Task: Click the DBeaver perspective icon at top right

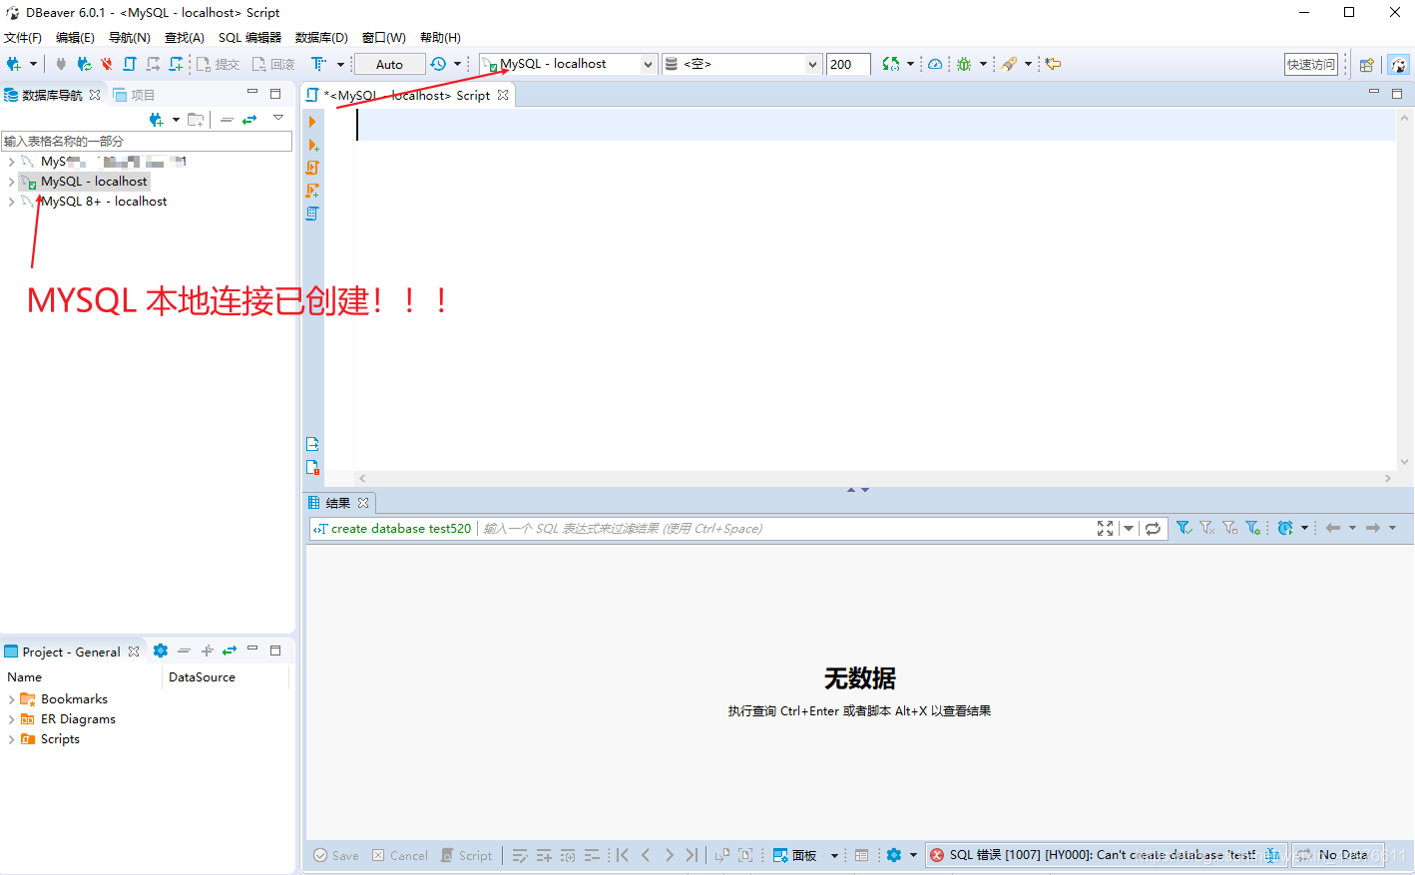Action: [1399, 65]
